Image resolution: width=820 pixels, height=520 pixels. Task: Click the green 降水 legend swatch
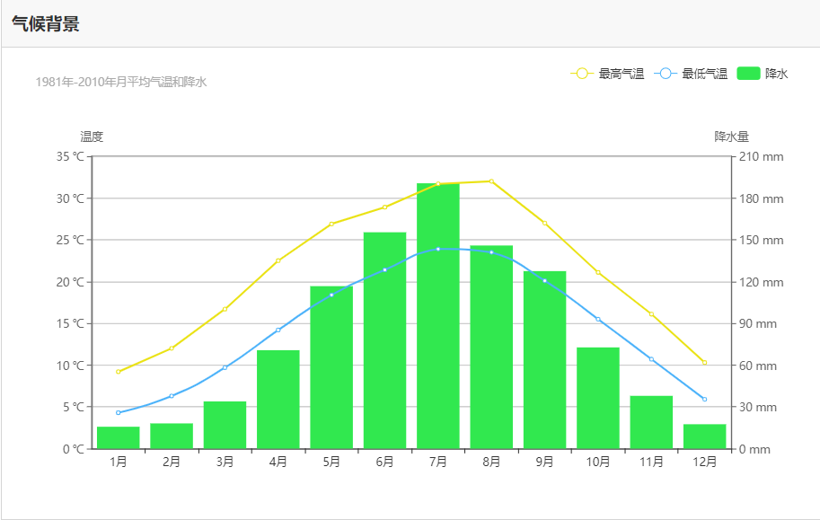click(748, 74)
